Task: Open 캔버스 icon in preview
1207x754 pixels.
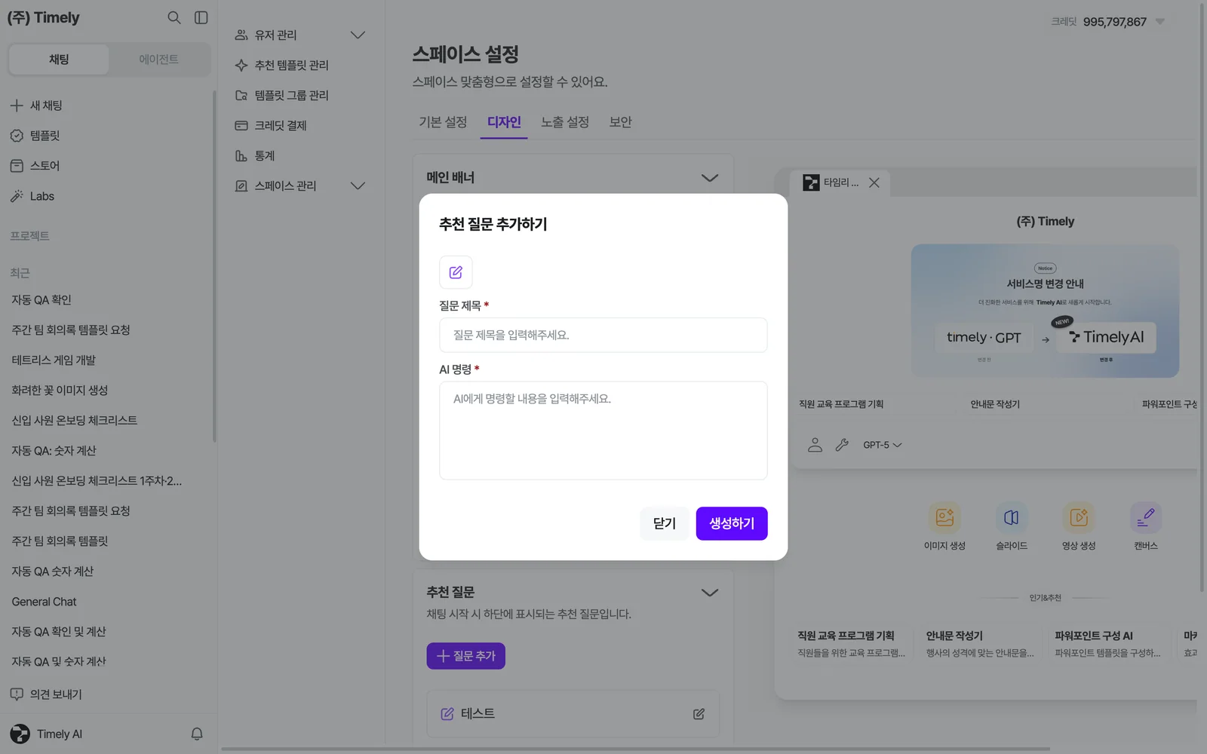Action: 1146,518
